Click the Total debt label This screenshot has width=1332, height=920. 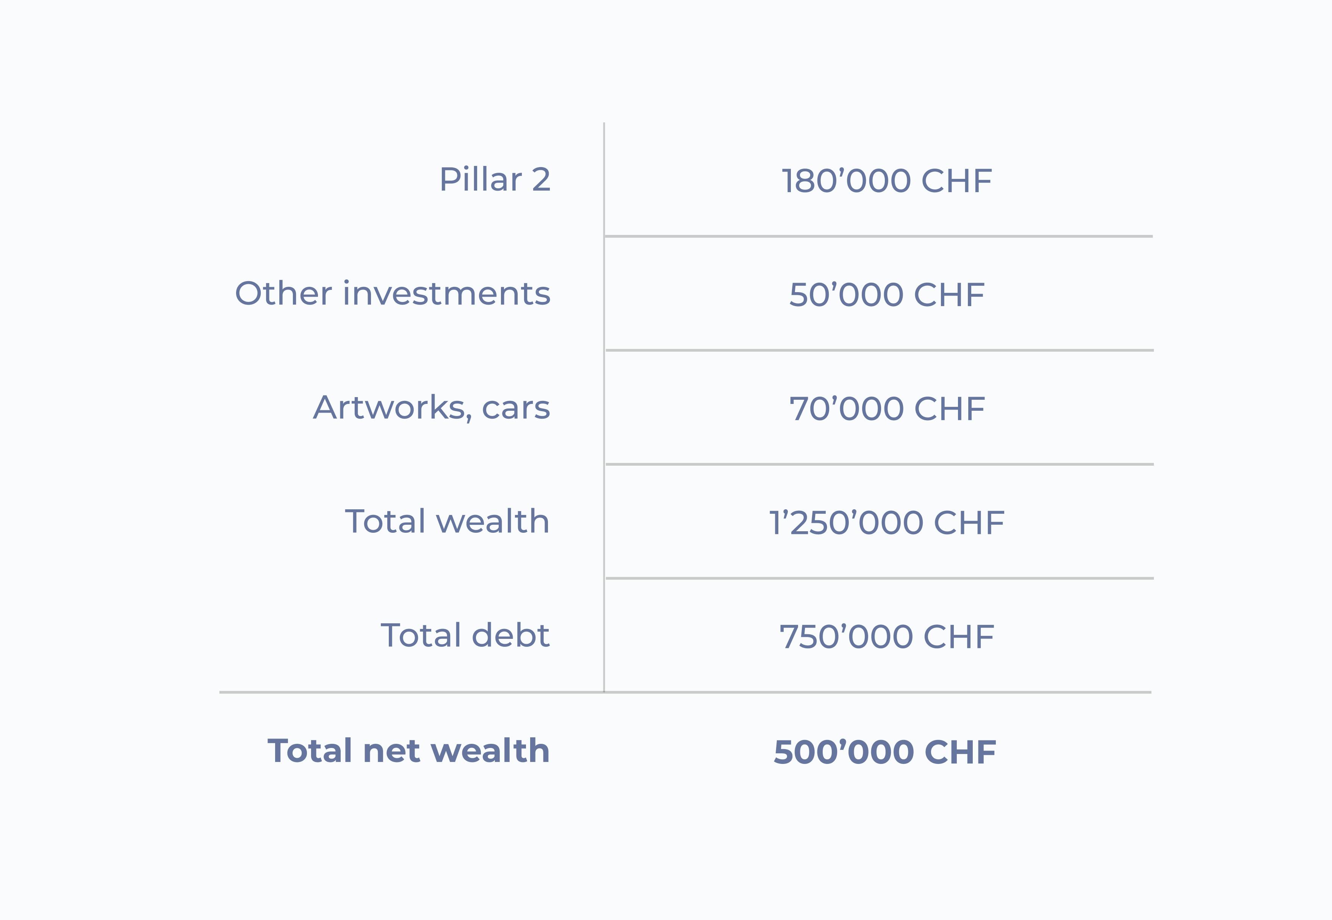click(x=465, y=635)
